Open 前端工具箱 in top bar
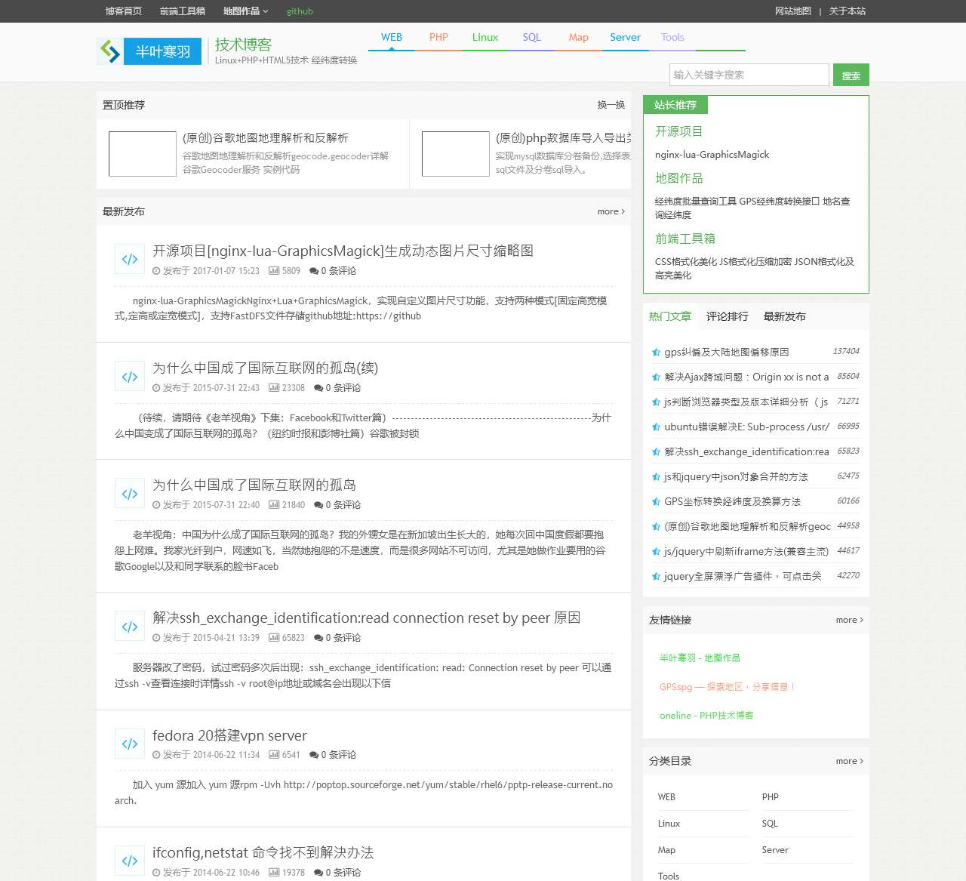Viewport: 966px width, 881px height. pos(183,11)
